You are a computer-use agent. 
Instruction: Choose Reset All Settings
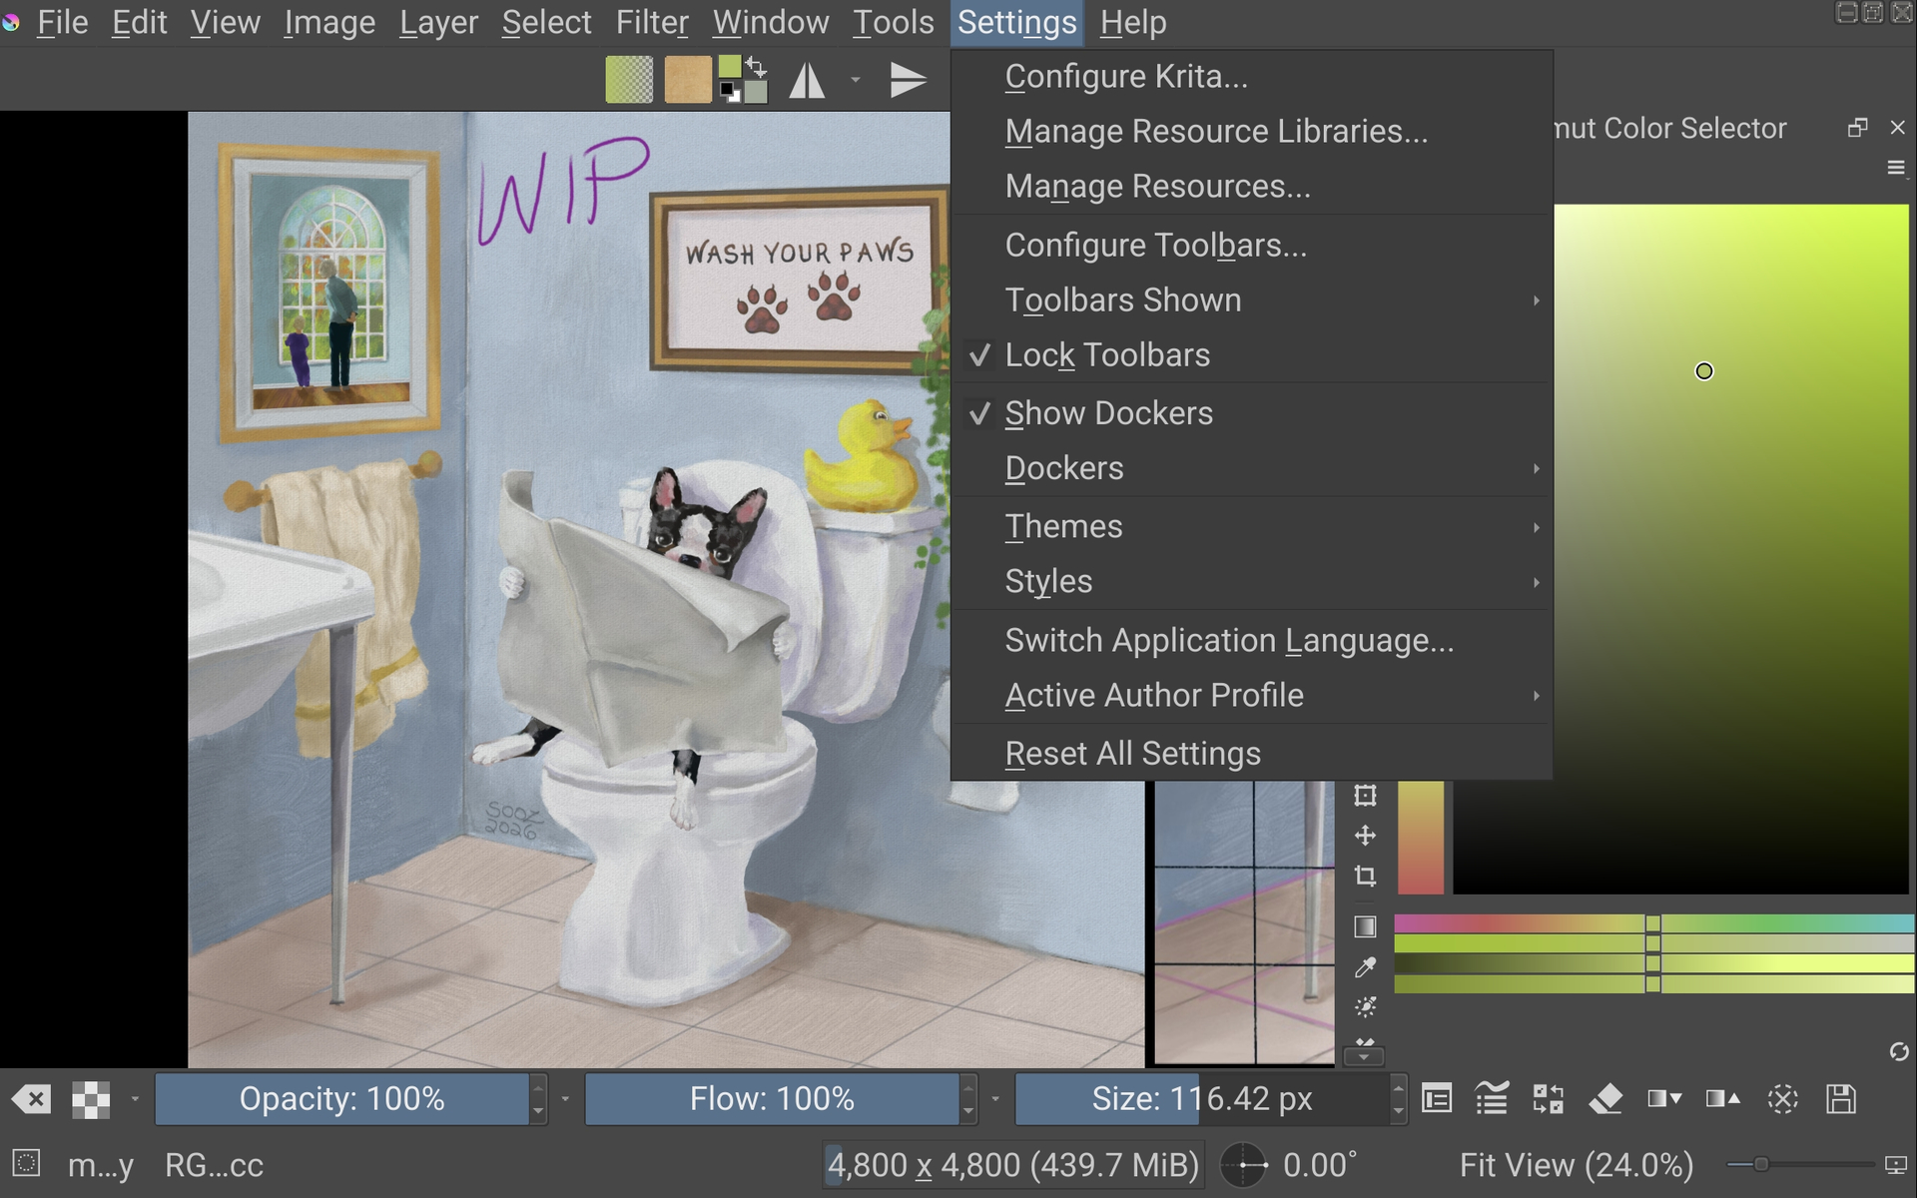(x=1252, y=753)
